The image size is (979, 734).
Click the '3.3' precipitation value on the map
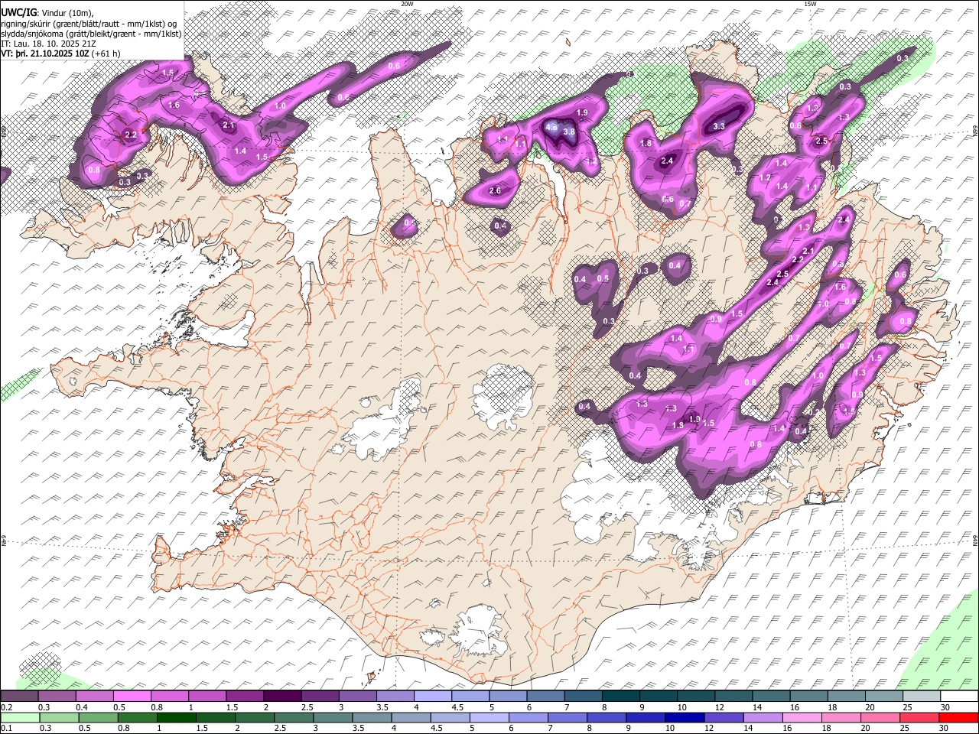[719, 126]
